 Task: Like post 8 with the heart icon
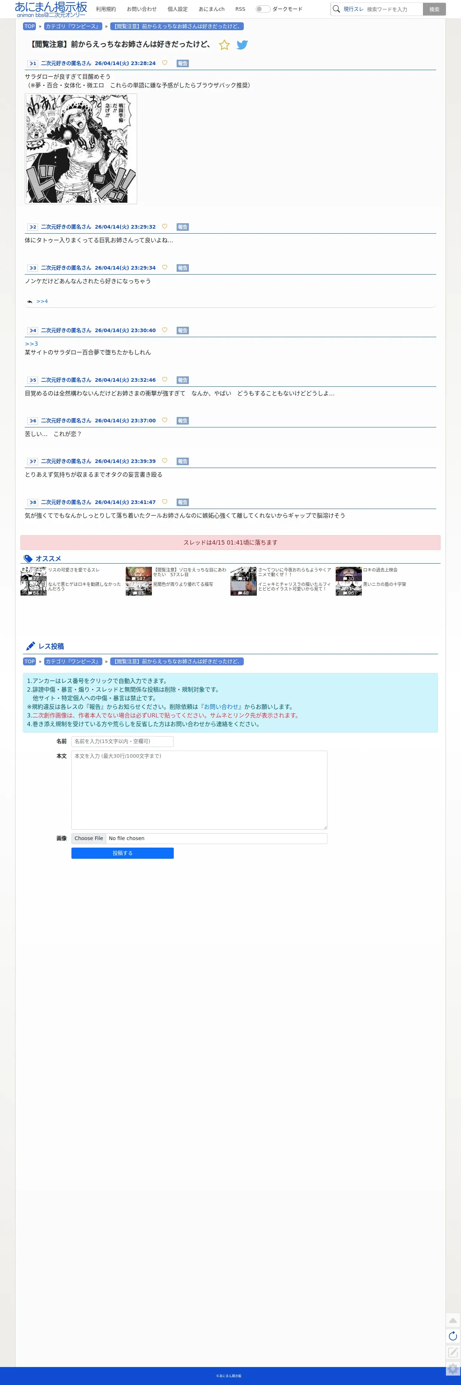(164, 502)
